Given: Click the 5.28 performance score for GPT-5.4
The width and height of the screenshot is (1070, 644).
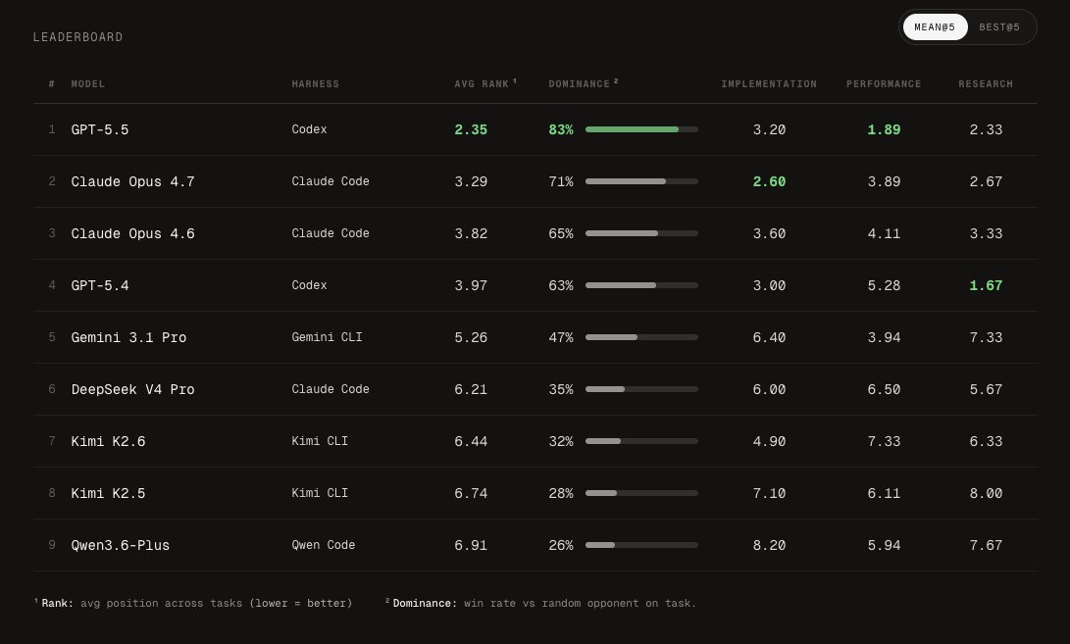Looking at the screenshot, I should [x=884, y=285].
